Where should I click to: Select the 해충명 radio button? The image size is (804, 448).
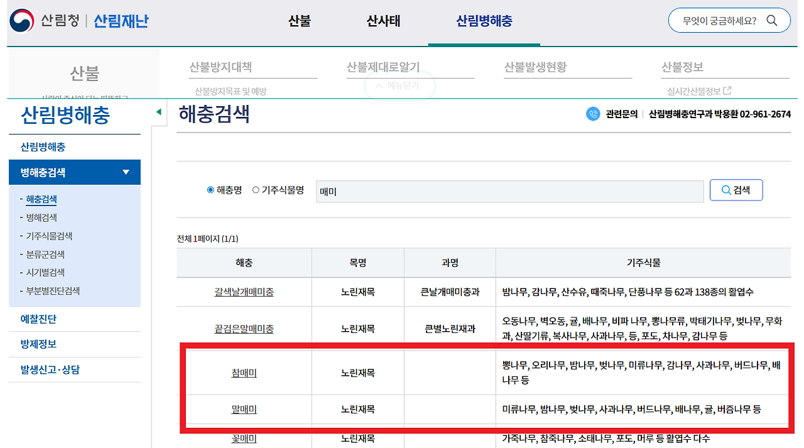click(209, 191)
